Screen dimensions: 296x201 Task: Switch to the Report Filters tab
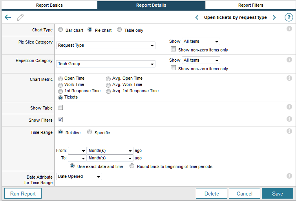(251, 5)
